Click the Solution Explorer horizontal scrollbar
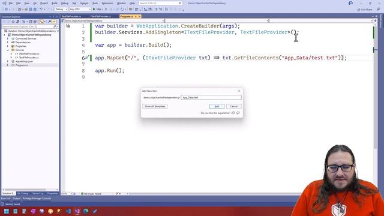 point(25,190)
